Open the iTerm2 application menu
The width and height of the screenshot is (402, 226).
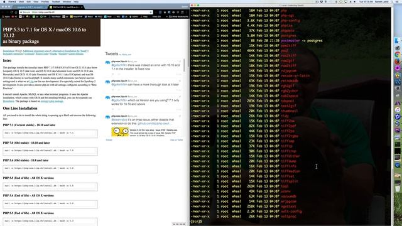[12, 1]
